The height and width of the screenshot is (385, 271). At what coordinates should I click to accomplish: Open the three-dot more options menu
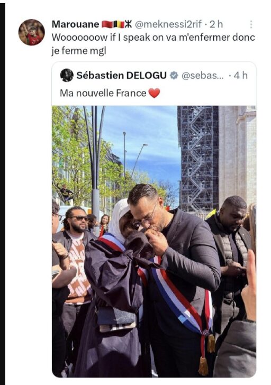[251, 24]
